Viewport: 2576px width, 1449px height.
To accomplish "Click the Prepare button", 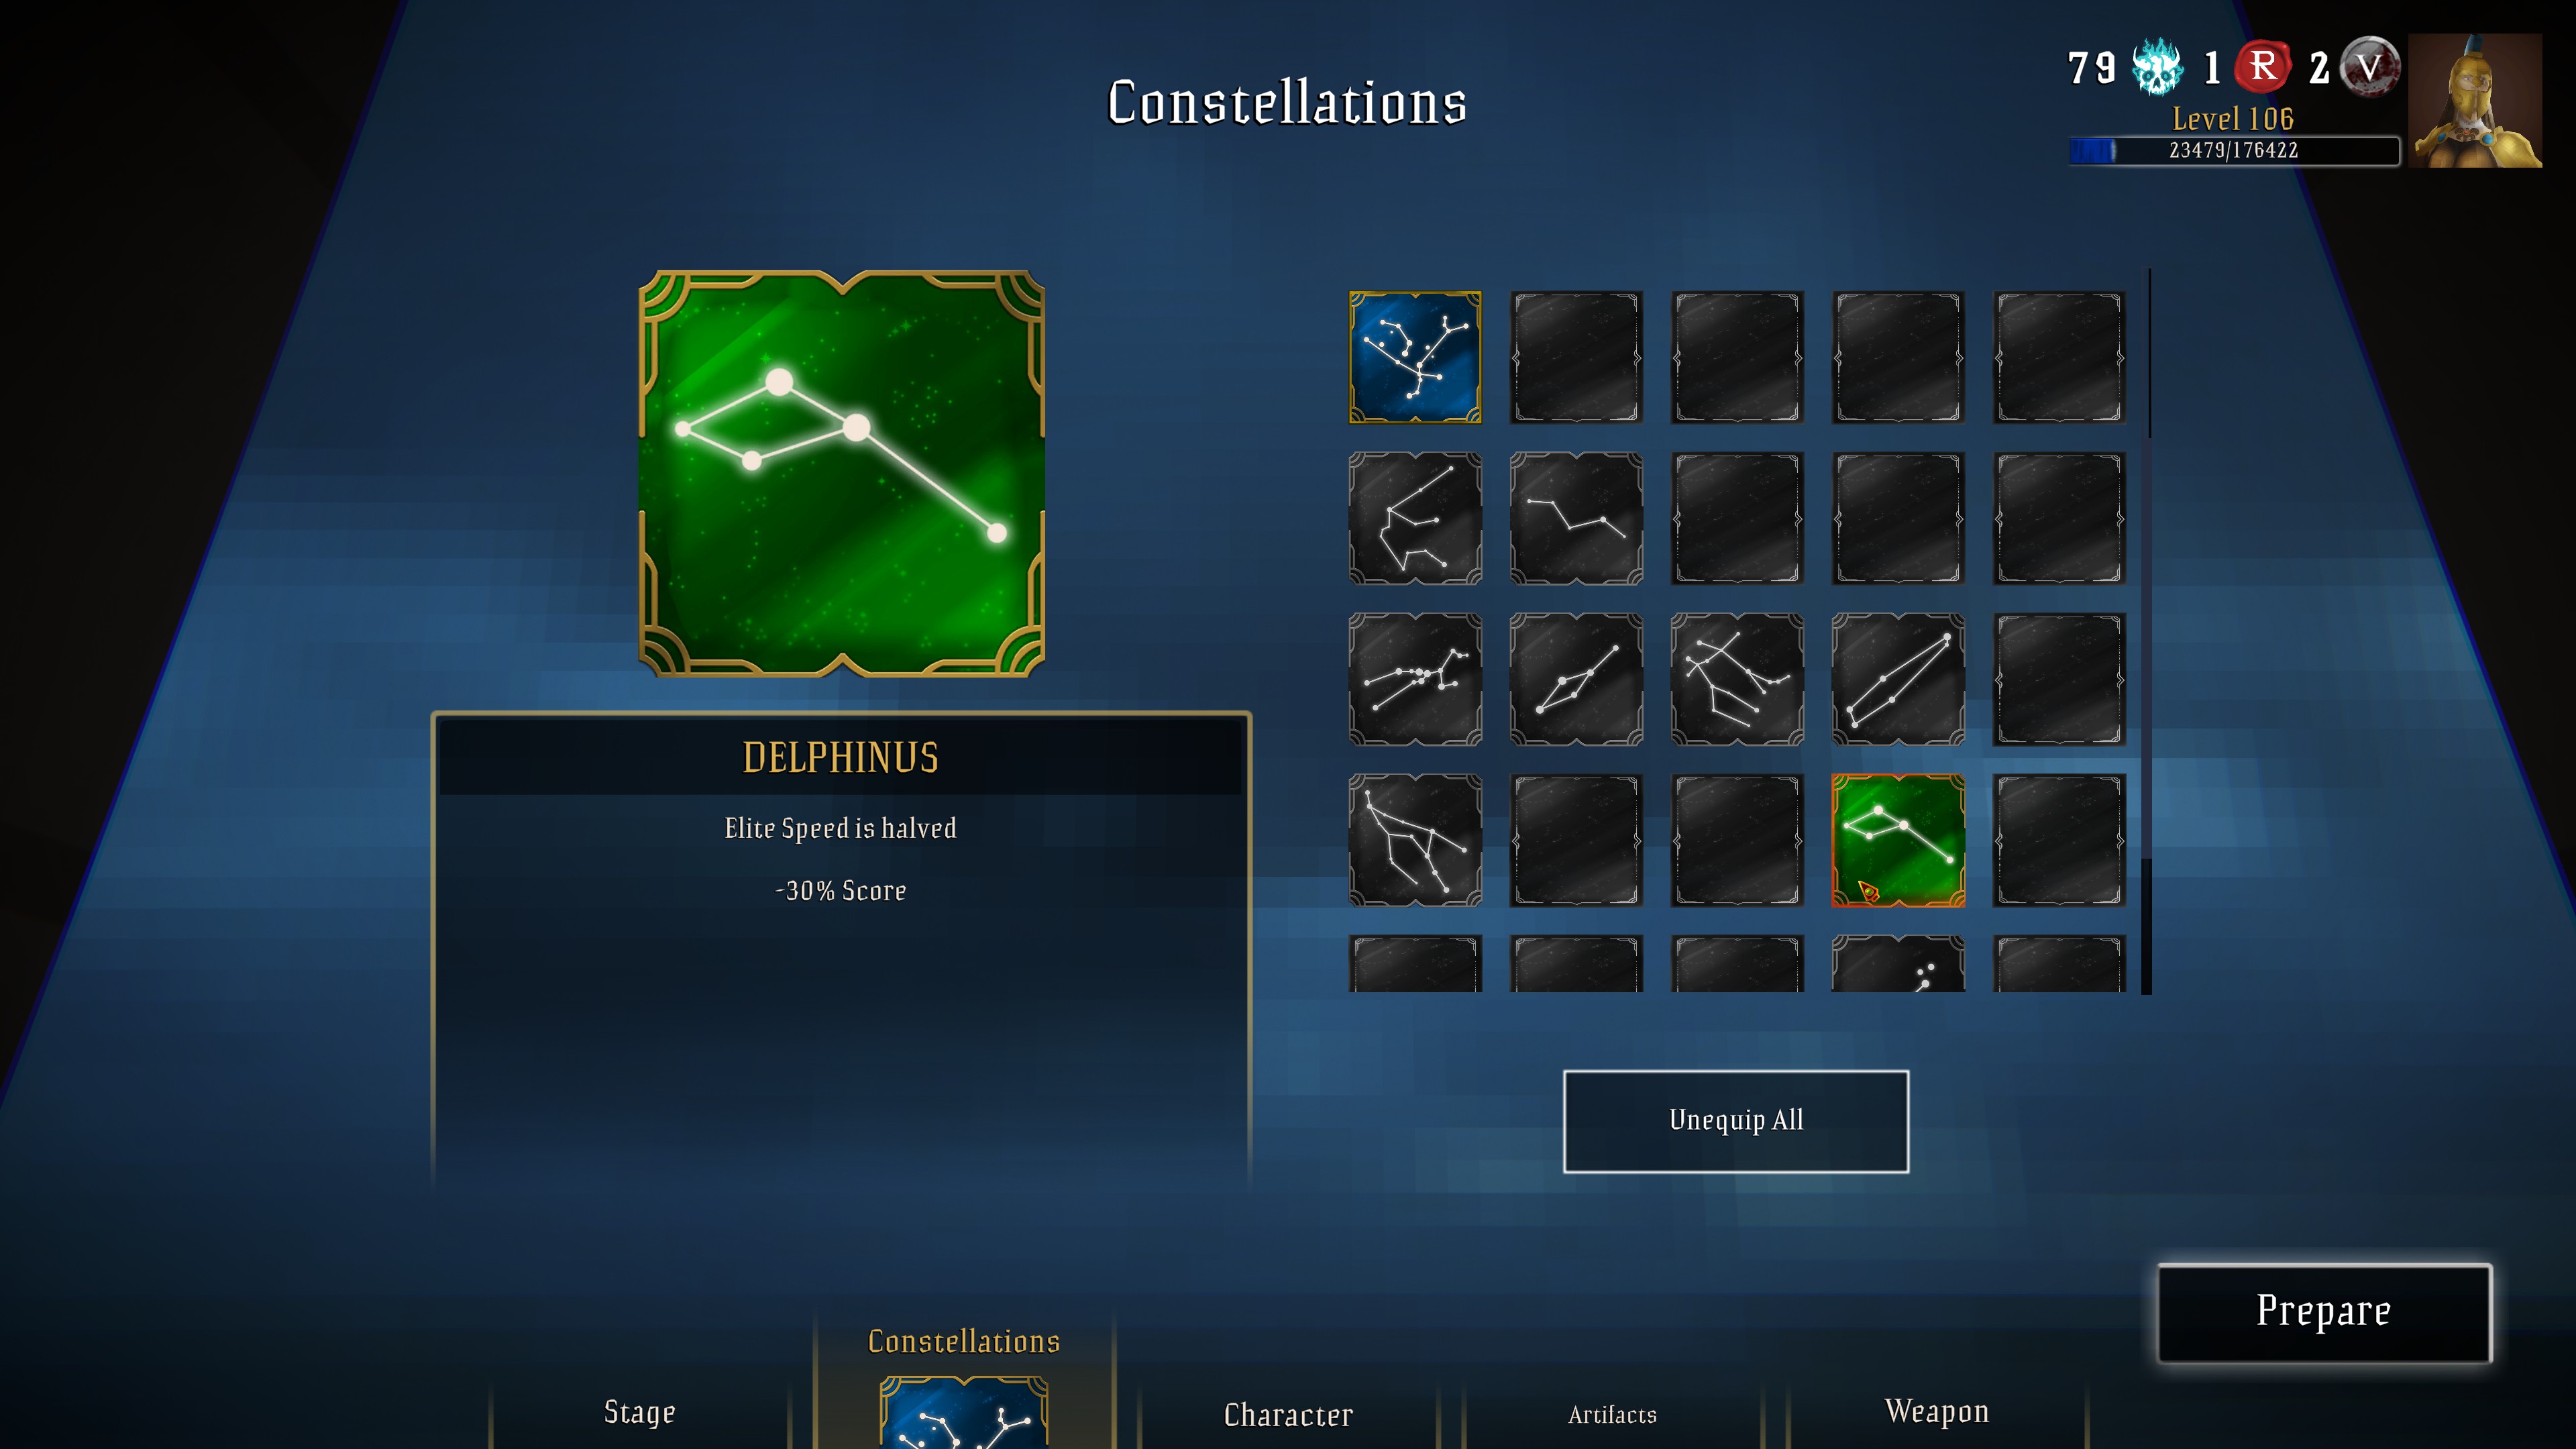I will 2324,1312.
